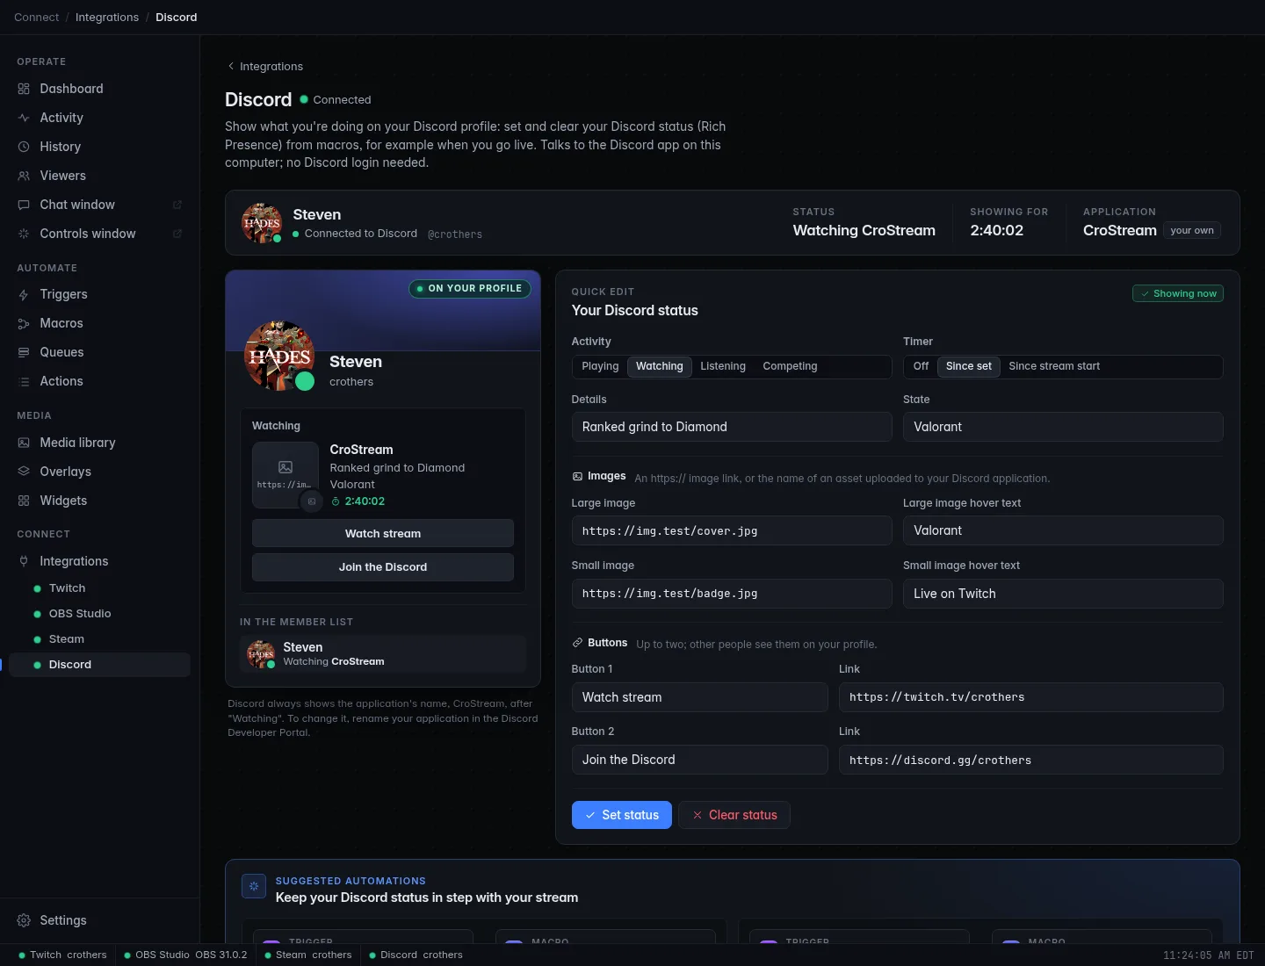Image resolution: width=1265 pixels, height=966 pixels.
Task: Turn the timer Off
Action: 921,366
